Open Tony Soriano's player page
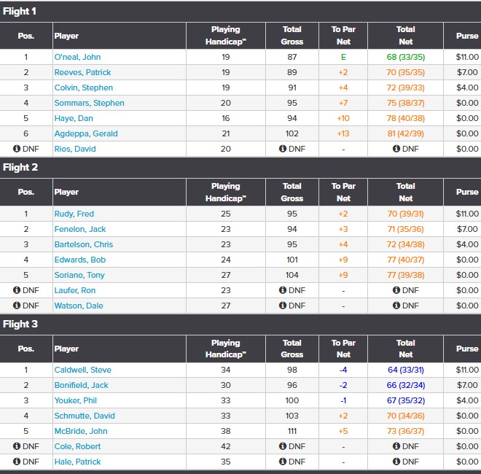Image resolution: width=481 pixels, height=474 pixels. 79,275
